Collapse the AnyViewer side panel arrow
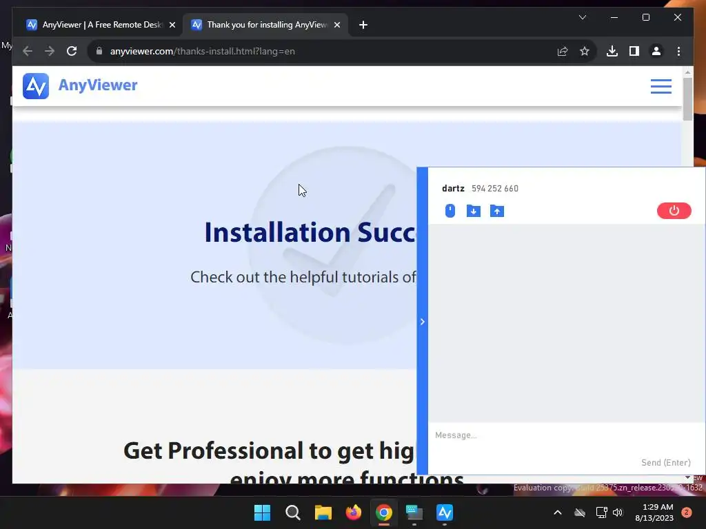706x529 pixels. pyautogui.click(x=423, y=322)
